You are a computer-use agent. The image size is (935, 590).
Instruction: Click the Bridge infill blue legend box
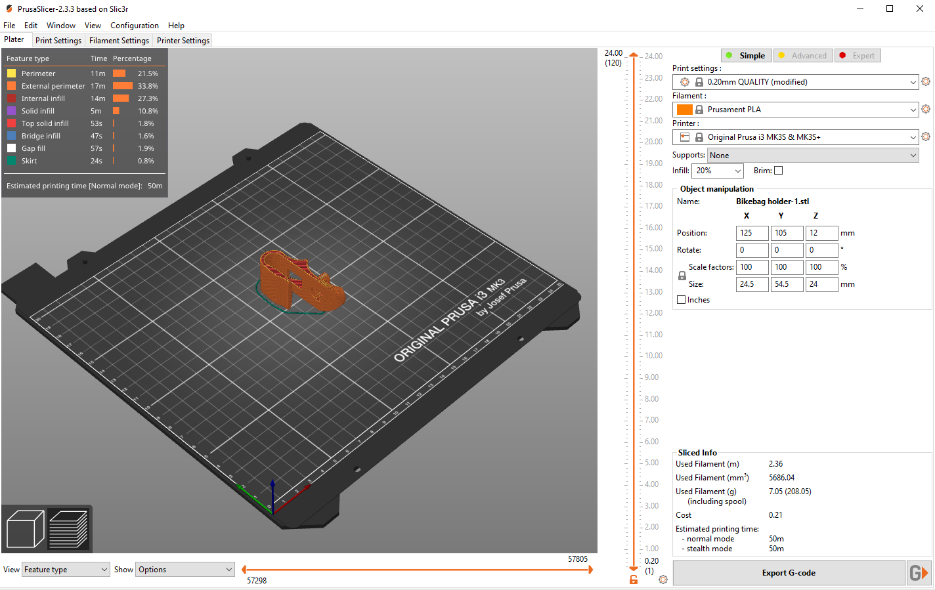click(x=11, y=136)
